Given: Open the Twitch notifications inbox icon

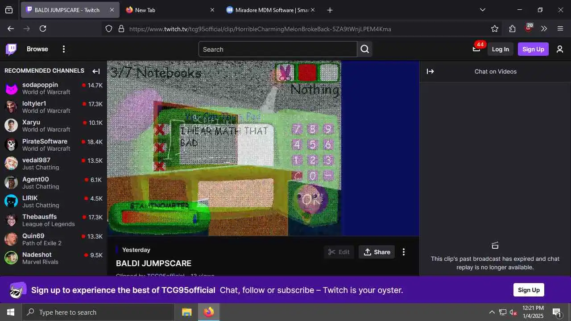Looking at the screenshot, I should (476, 49).
